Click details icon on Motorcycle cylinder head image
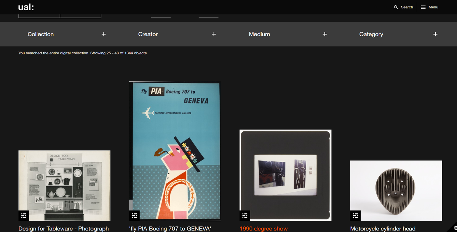This screenshot has height=232, width=457. (355, 216)
